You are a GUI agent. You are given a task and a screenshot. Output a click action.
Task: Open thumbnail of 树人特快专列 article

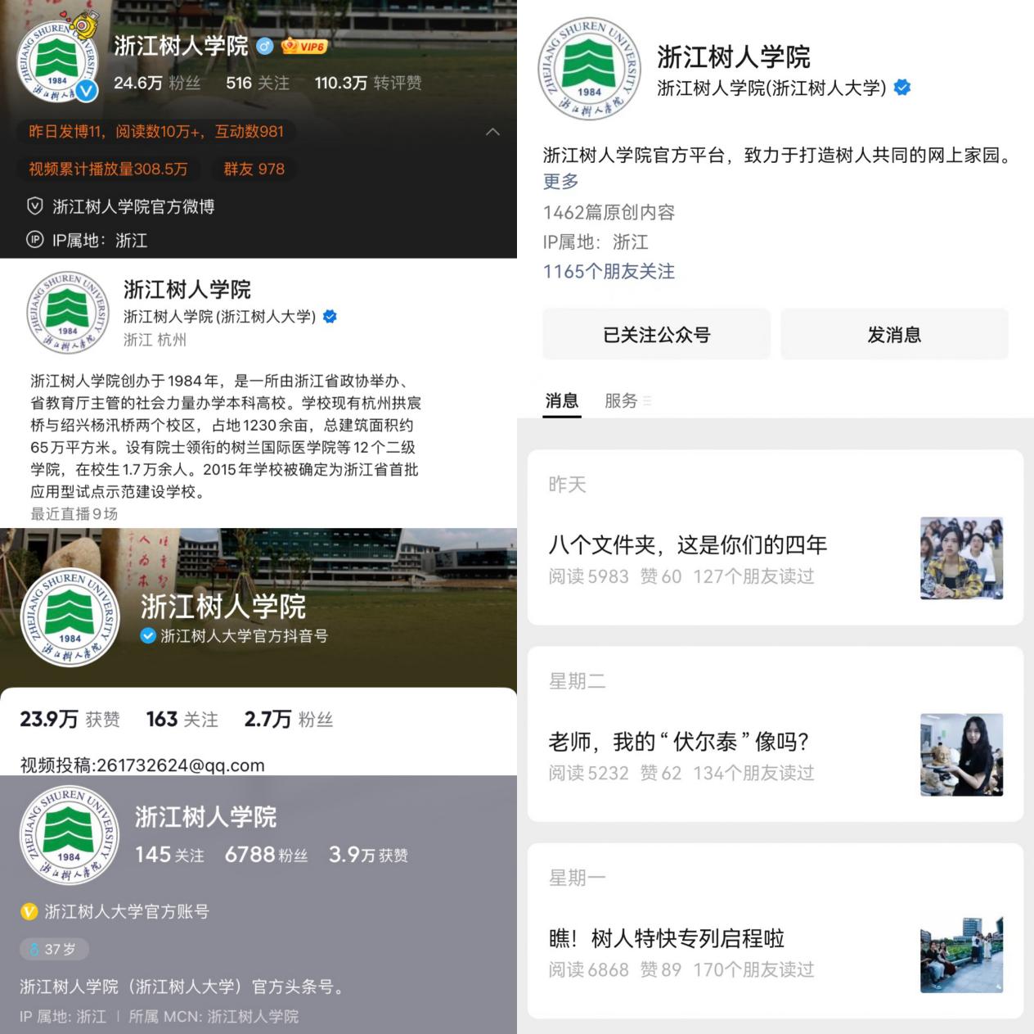(x=961, y=951)
